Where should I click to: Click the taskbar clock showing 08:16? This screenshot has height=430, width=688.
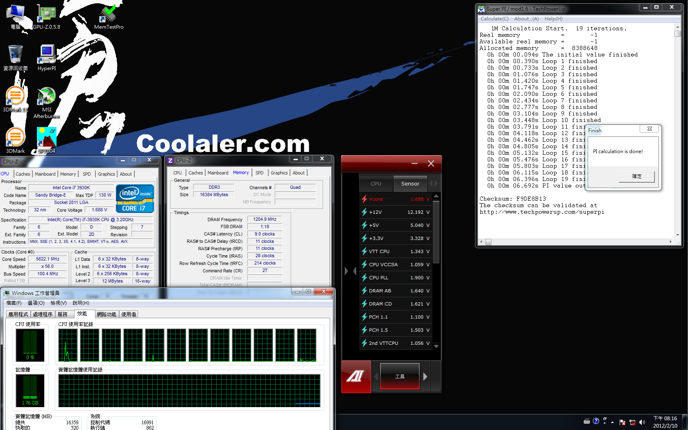coord(665,422)
